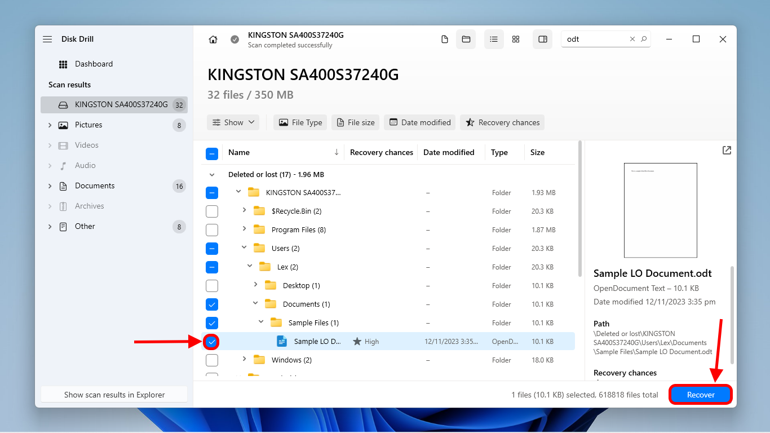770x433 pixels.
Task: Open the Dashboard section
Action: [94, 64]
